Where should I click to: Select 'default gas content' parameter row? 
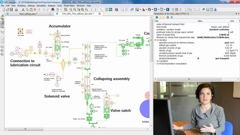pos(196,45)
